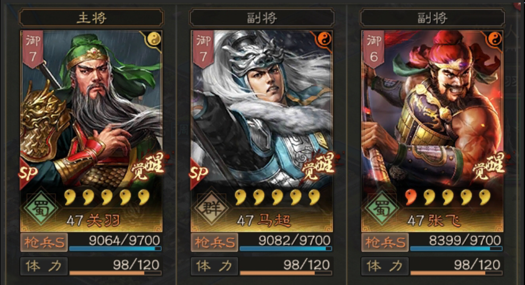Select the green 蜀 faction emblem on 张飞
The width and height of the screenshot is (525, 285).
(x=382, y=208)
